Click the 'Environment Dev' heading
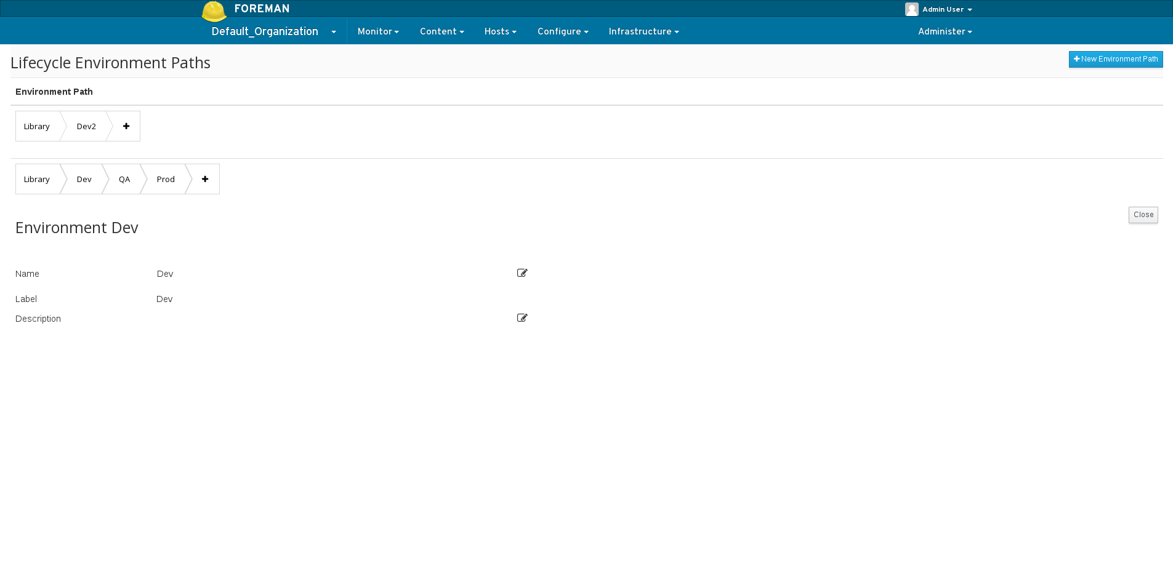Screen dimensions: 1173x585 pos(77,228)
